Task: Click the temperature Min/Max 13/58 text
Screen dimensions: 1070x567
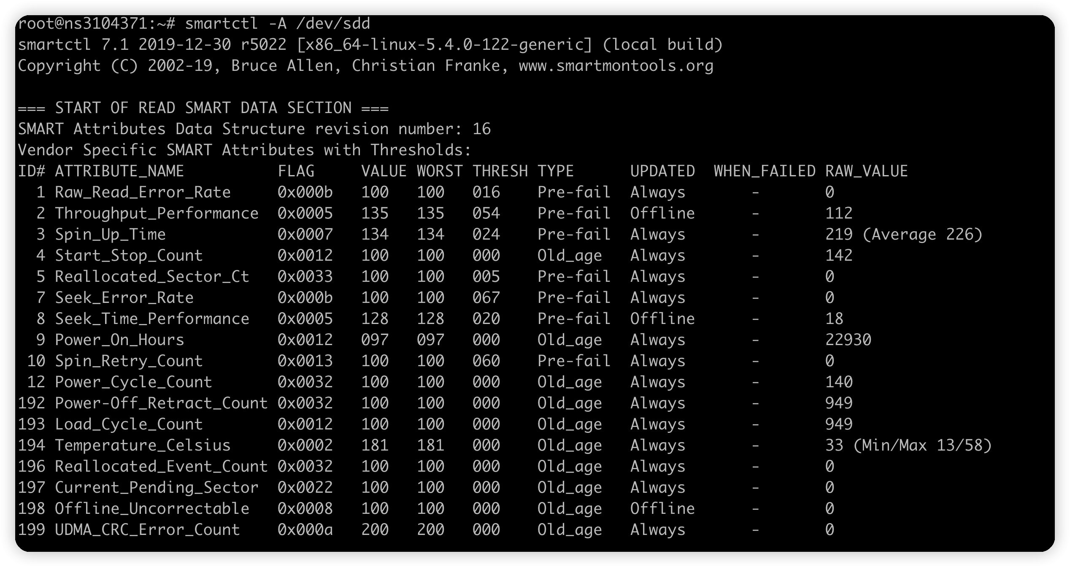Action: click(922, 445)
